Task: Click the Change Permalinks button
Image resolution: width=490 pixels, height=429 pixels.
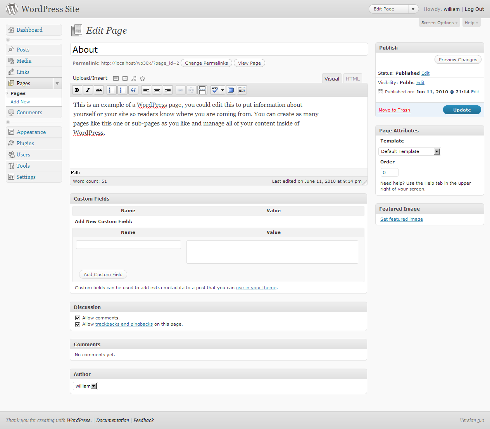Action: point(207,63)
